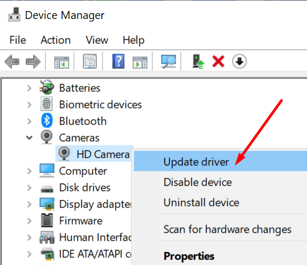Expand the Biometric devices node

click(x=29, y=105)
